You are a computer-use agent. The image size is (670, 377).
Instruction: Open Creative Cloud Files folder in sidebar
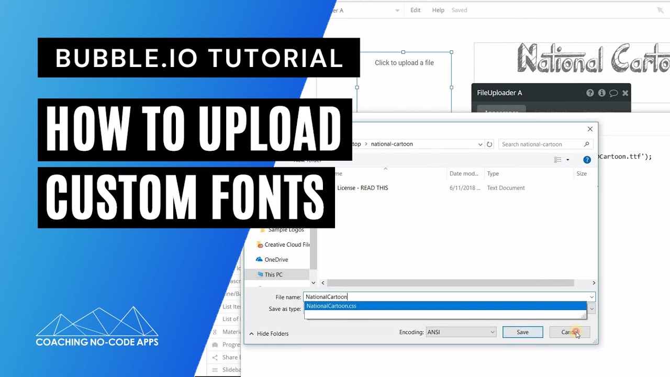[283, 245]
